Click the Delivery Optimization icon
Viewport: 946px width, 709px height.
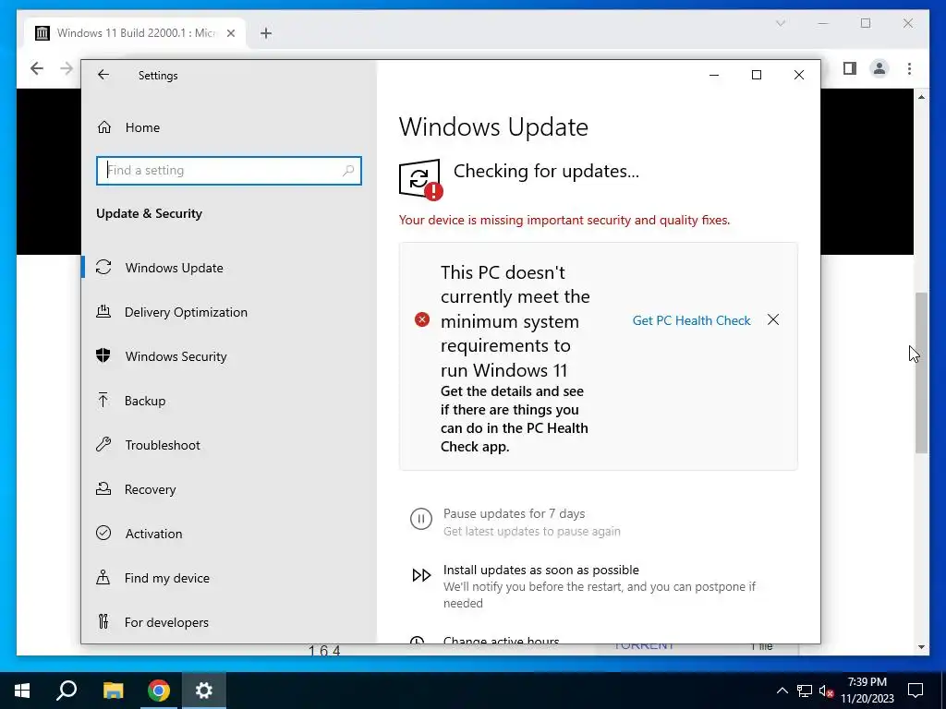103,311
